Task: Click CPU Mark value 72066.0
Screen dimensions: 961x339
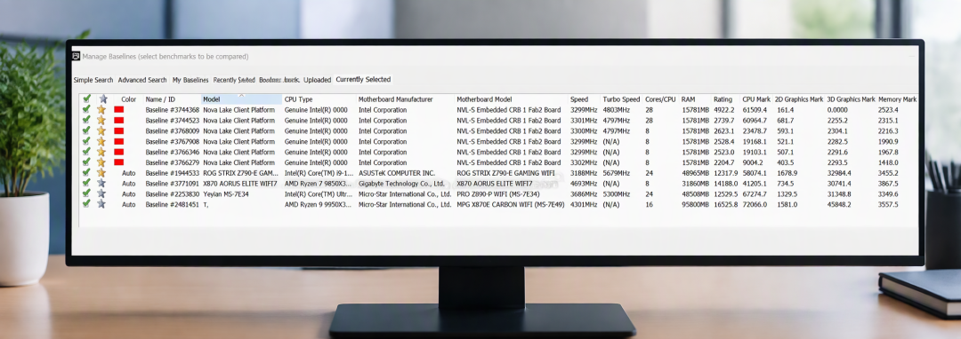Action: (755, 204)
